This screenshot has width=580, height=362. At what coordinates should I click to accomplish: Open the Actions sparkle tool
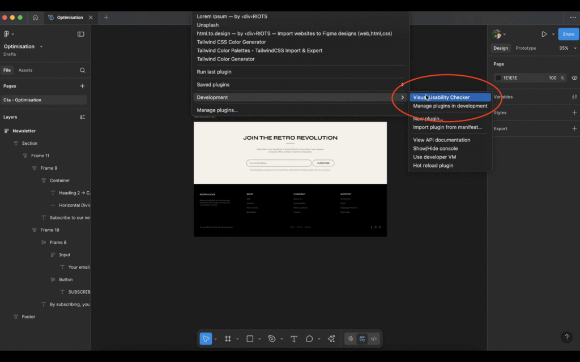[331, 339]
